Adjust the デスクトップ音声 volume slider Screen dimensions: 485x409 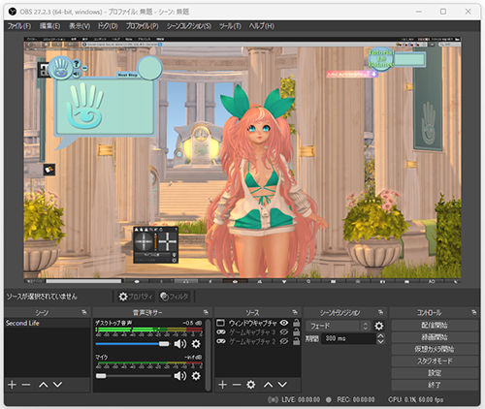click(x=133, y=344)
